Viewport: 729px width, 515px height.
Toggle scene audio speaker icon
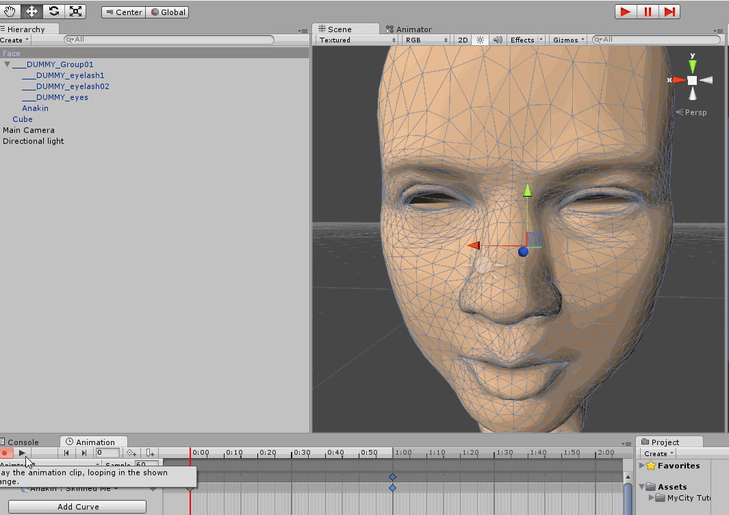[x=498, y=40]
